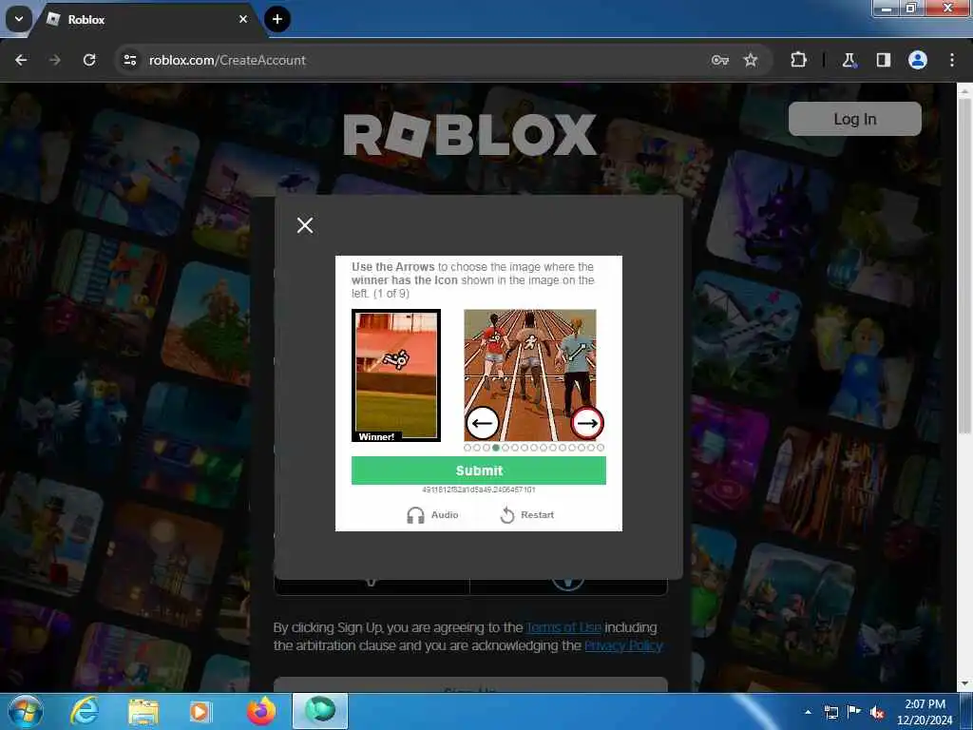Click the right arrow to see next image
Viewport: 973px width, 730px height.
click(586, 423)
